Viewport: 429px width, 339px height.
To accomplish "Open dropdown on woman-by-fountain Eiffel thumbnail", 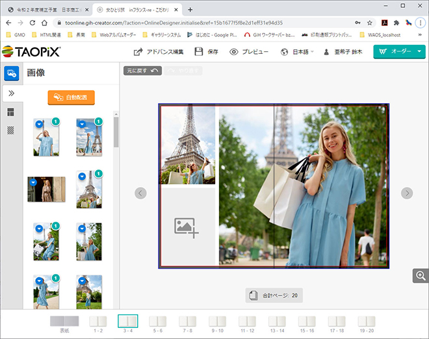I will [x=82, y=124].
